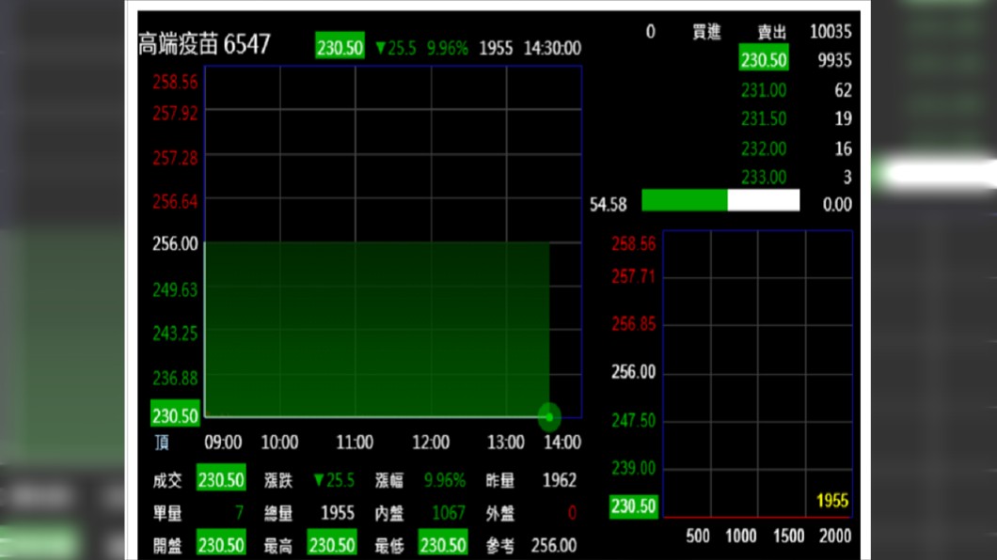
Task: Select the 233.00 ask price row
Action: pos(764,177)
